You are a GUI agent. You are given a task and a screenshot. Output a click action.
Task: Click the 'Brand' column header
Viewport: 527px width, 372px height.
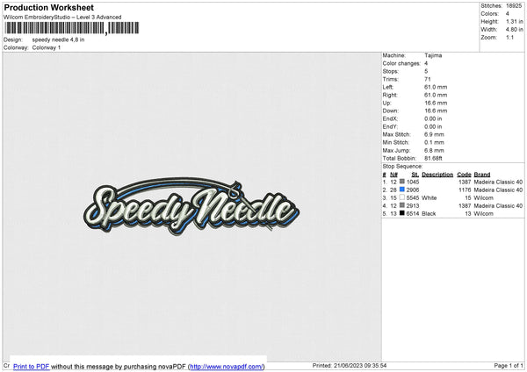point(482,175)
